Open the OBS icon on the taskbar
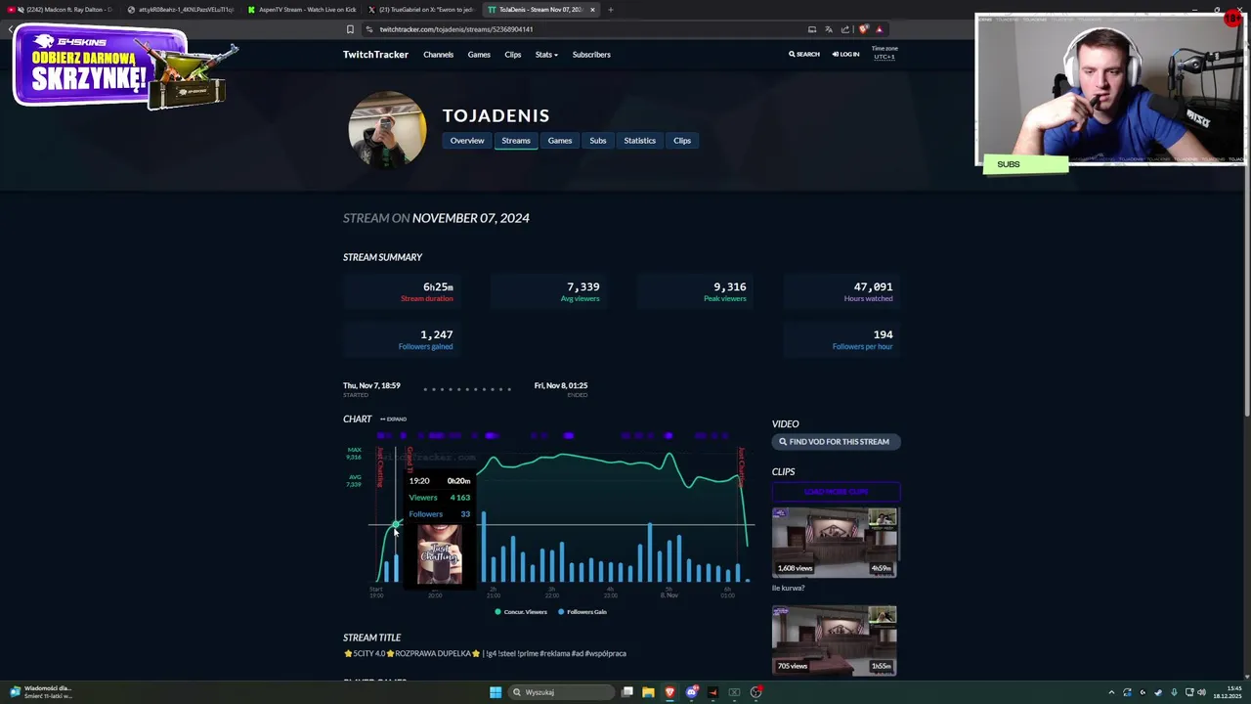This screenshot has height=704, width=1251. (755, 692)
